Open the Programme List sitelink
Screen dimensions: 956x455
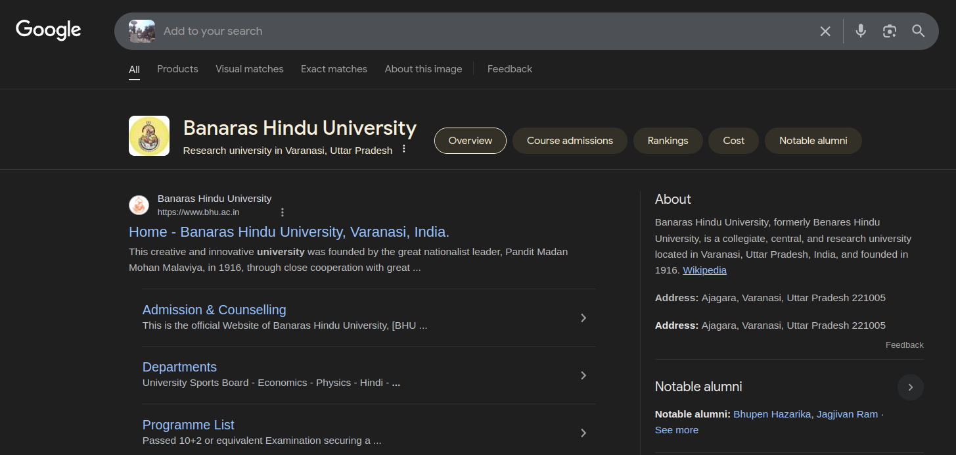[x=188, y=425]
